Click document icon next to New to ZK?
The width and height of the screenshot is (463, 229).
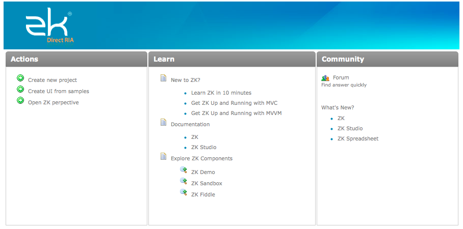[163, 78]
